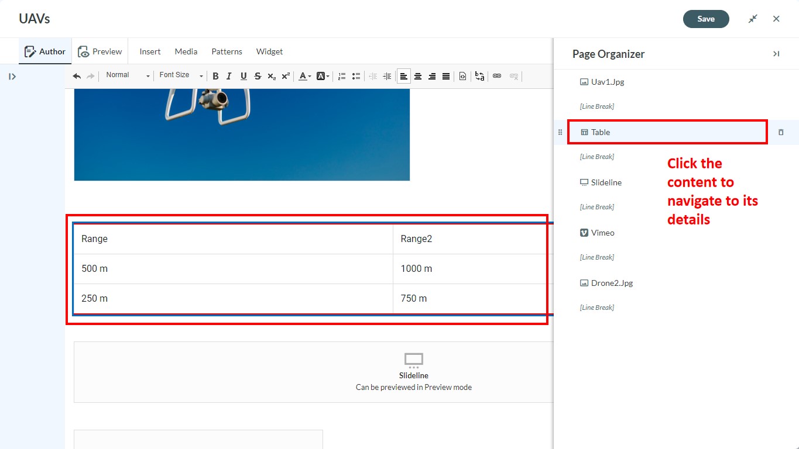Screen dimensions: 799x449
Task: Click the Range table cell
Action: 234,239
